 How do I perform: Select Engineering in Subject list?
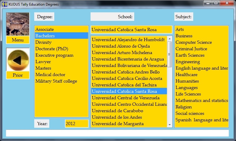(x=188, y=62)
